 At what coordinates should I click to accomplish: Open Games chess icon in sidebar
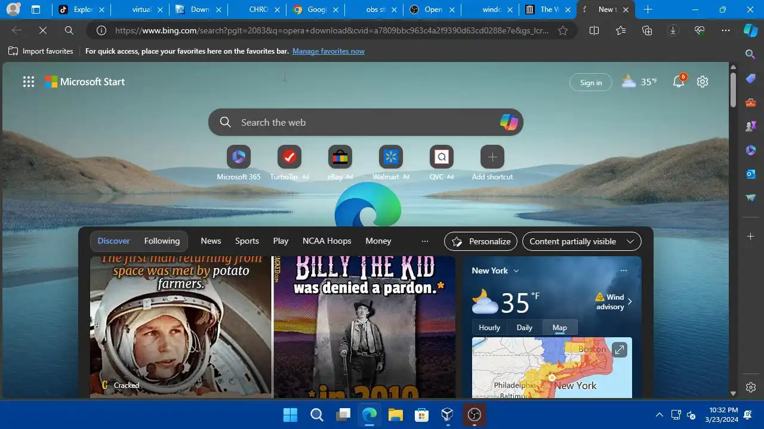click(751, 126)
